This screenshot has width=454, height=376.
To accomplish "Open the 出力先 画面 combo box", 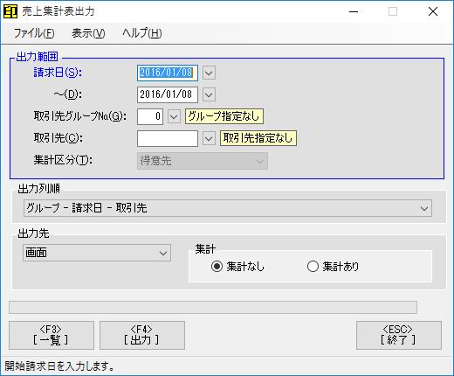I will point(97,253).
